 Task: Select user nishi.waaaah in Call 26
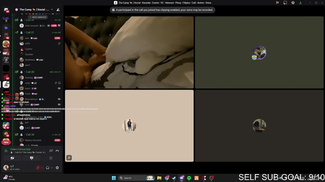click(31, 26)
